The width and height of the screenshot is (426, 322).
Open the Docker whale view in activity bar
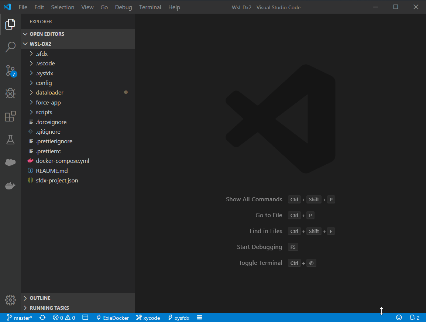[x=10, y=186]
